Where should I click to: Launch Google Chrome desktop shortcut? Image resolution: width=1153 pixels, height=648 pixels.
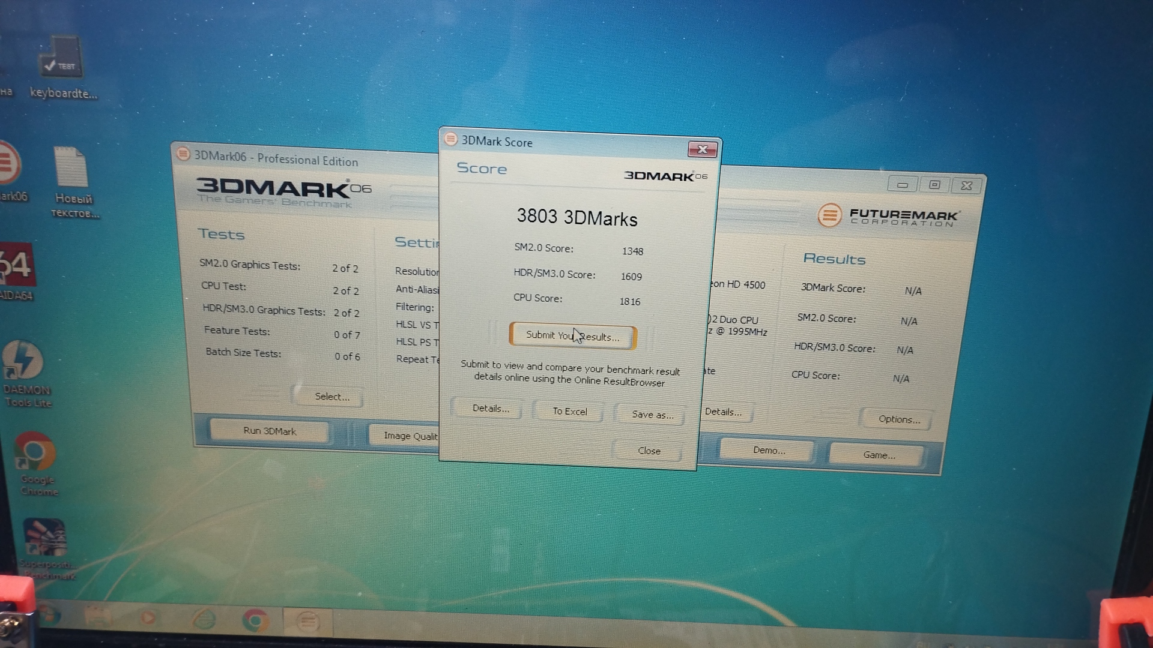pyautogui.click(x=37, y=463)
